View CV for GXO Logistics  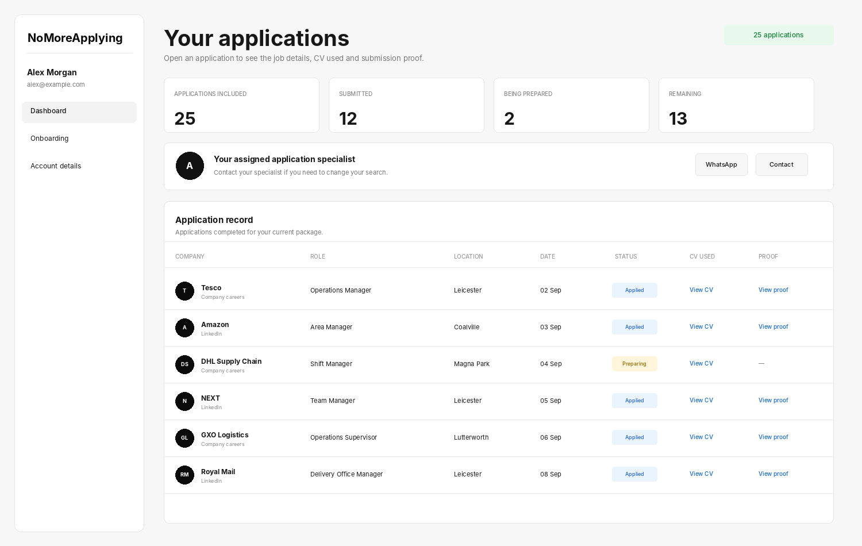coord(701,437)
